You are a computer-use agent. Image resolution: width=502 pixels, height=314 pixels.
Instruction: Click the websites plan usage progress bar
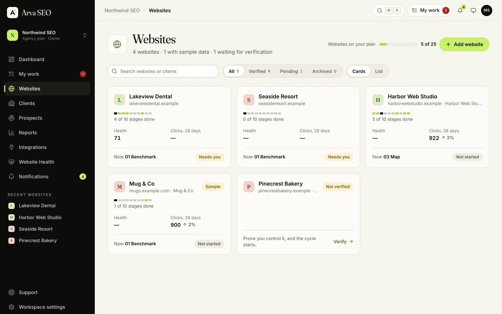coord(398,44)
